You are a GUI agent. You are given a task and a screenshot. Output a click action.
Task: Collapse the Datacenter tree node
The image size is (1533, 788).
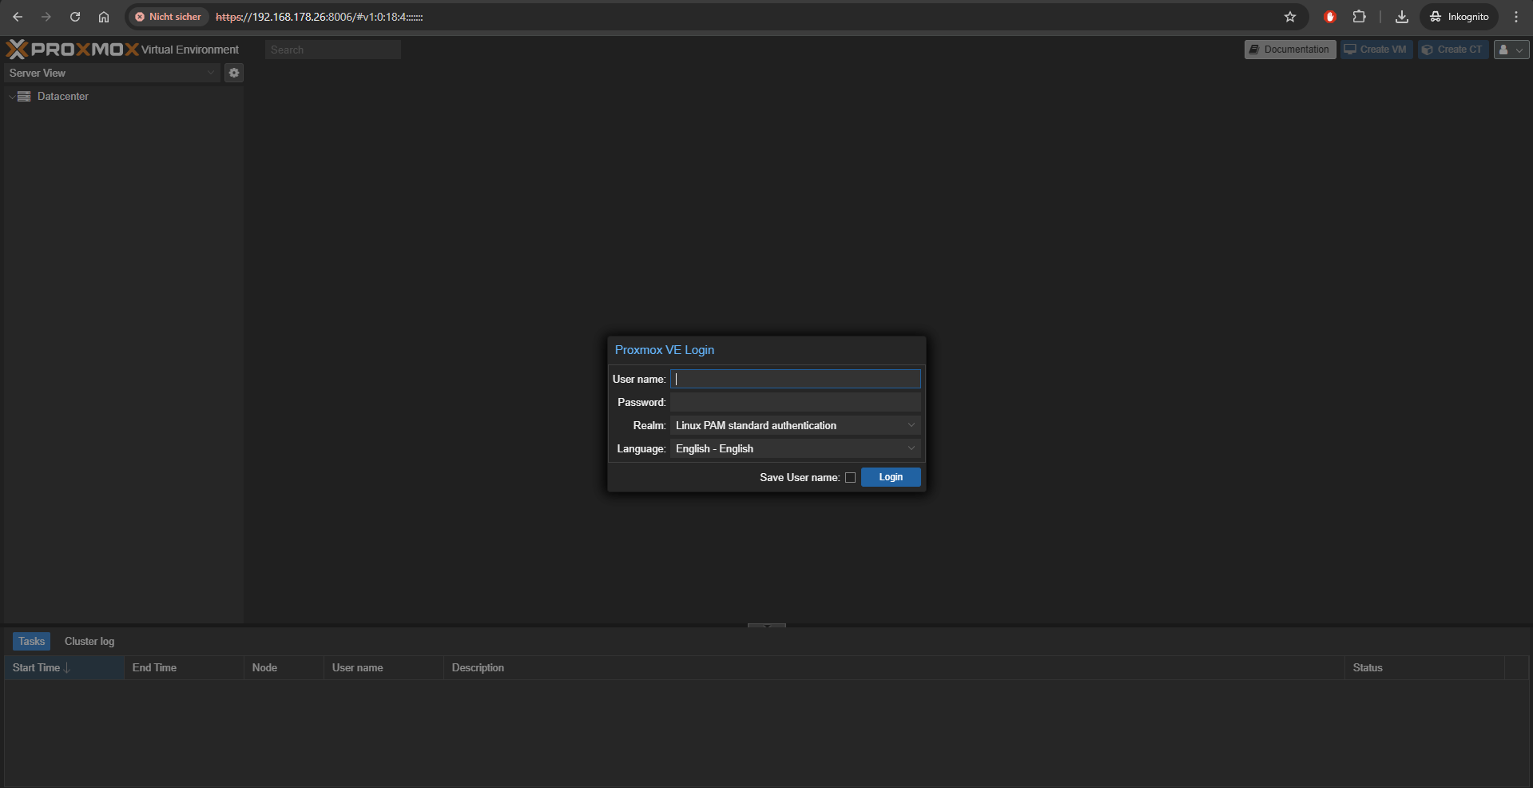pos(12,97)
